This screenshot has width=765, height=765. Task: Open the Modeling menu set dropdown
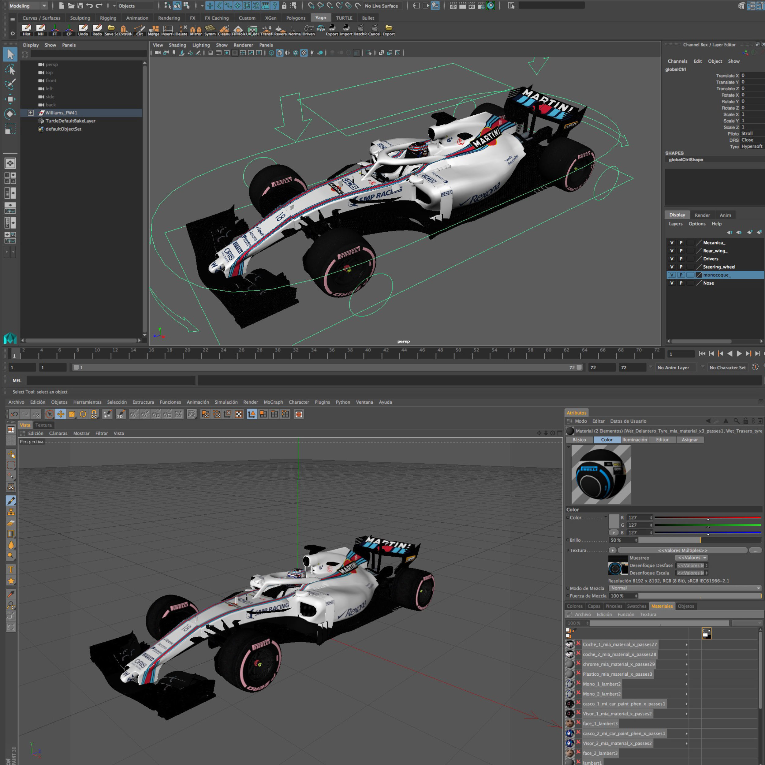click(x=28, y=6)
